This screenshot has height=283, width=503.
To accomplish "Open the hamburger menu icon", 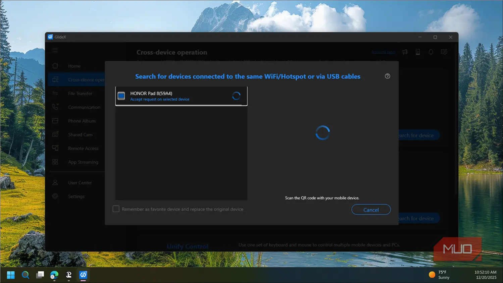I will (x=55, y=50).
